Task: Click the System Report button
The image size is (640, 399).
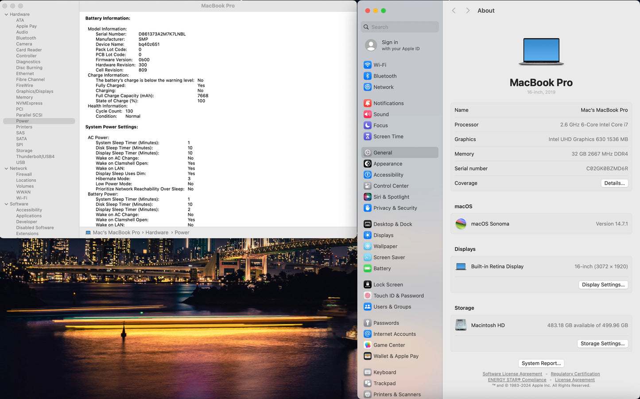Action: 541,364
